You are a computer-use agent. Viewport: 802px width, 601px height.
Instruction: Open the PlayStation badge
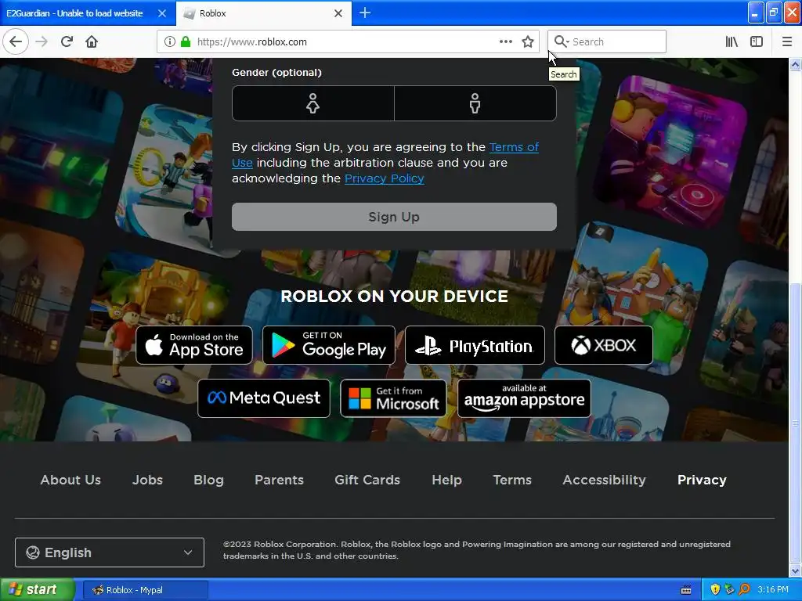(x=475, y=345)
